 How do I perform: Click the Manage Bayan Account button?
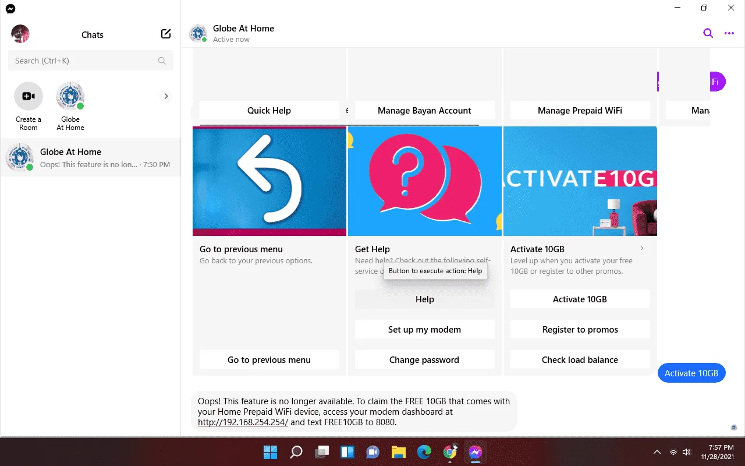tap(424, 111)
